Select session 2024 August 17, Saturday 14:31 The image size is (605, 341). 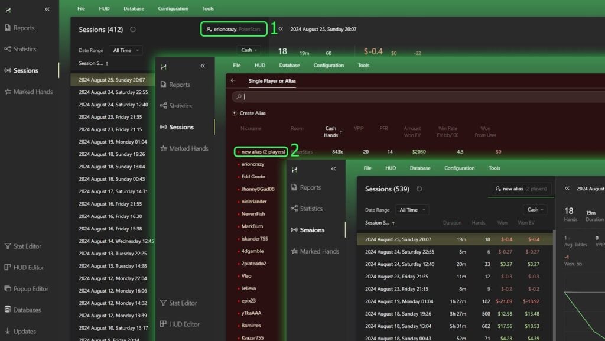point(113,191)
